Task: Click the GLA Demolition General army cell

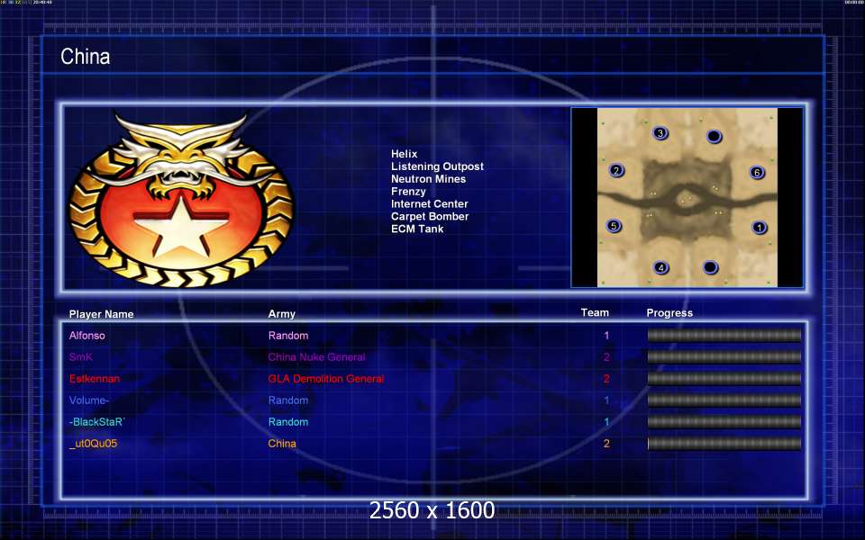Action: click(325, 379)
